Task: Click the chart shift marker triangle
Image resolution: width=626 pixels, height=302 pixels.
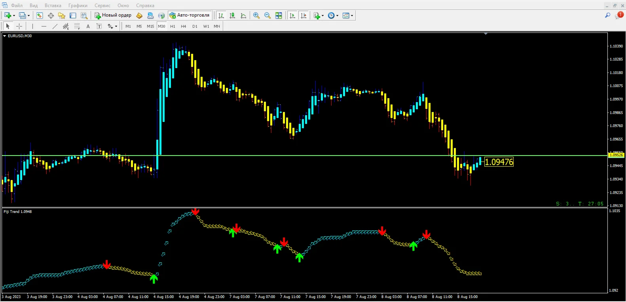Action: [x=486, y=34]
